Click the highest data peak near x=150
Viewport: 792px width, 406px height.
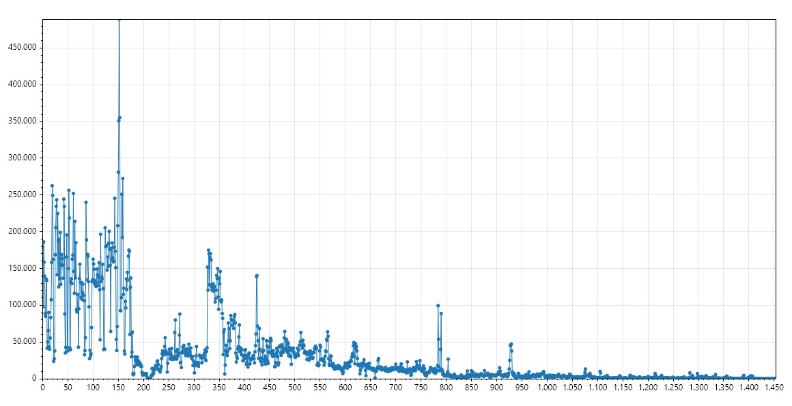coord(119,20)
